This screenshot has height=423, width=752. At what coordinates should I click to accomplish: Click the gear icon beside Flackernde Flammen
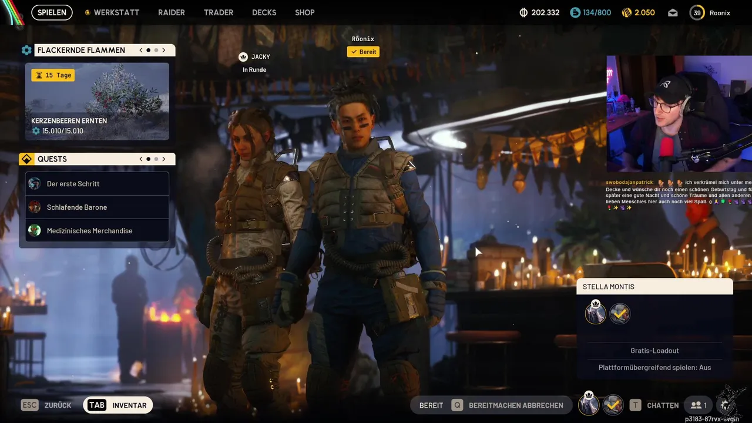coord(26,50)
